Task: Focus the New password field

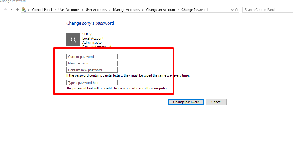Action: pos(92,63)
